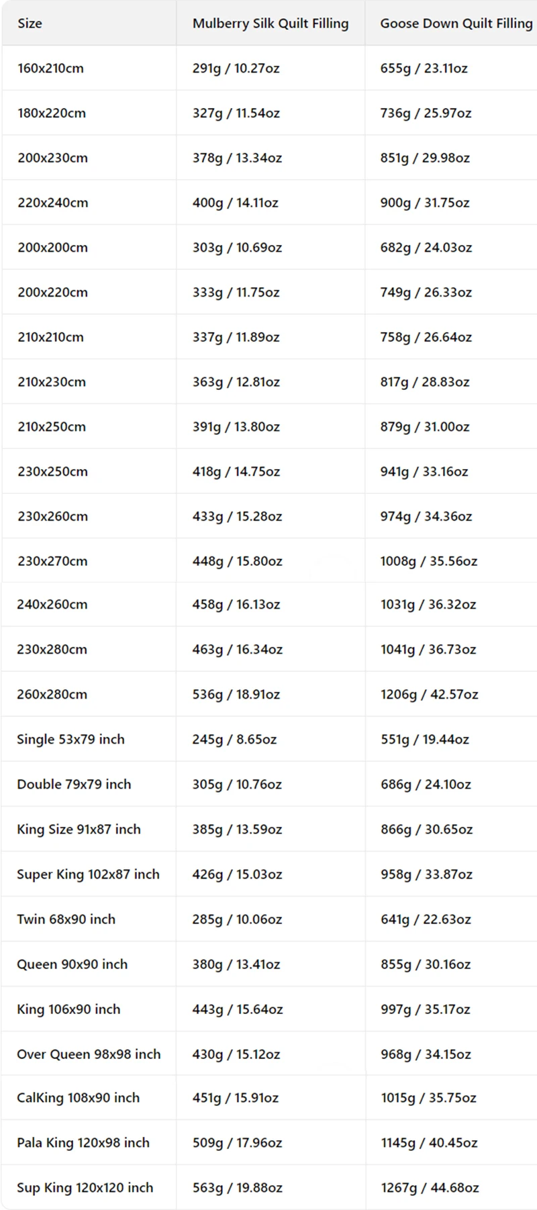This screenshot has width=537, height=1210.
Task: Select the Single 53x79 inch row label
Action: point(70,740)
